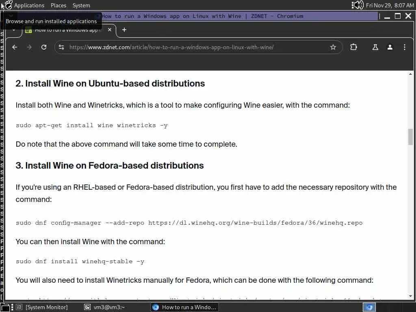Click the 'sudo dnf config-manager --add-repo' command
Screen dimensions: 416x312
(189, 223)
